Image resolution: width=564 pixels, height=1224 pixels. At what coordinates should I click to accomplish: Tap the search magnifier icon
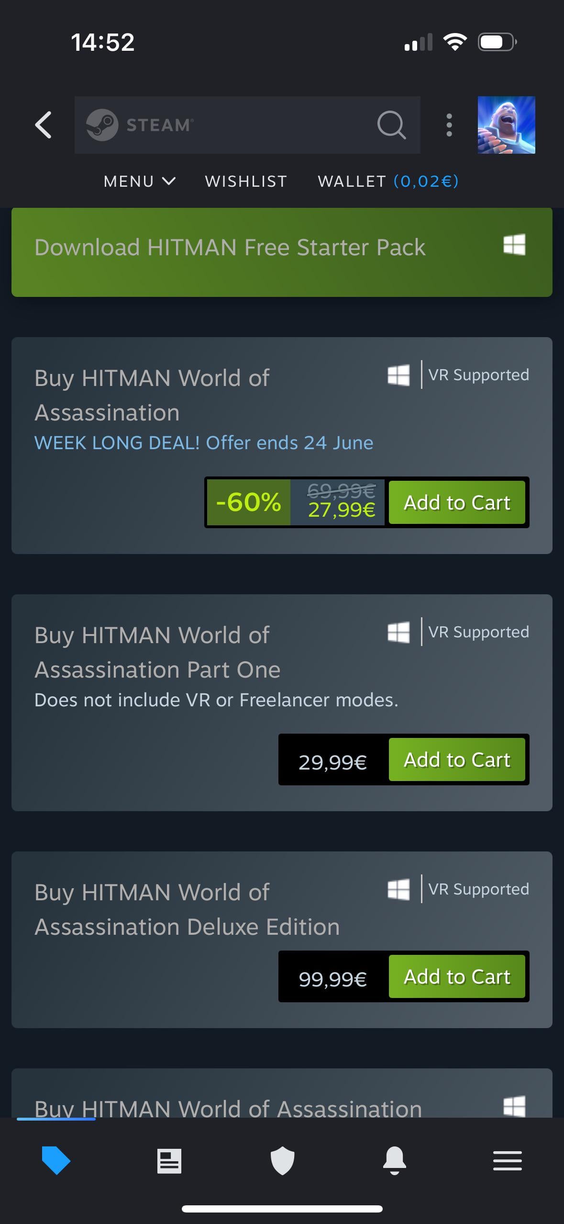click(x=391, y=125)
